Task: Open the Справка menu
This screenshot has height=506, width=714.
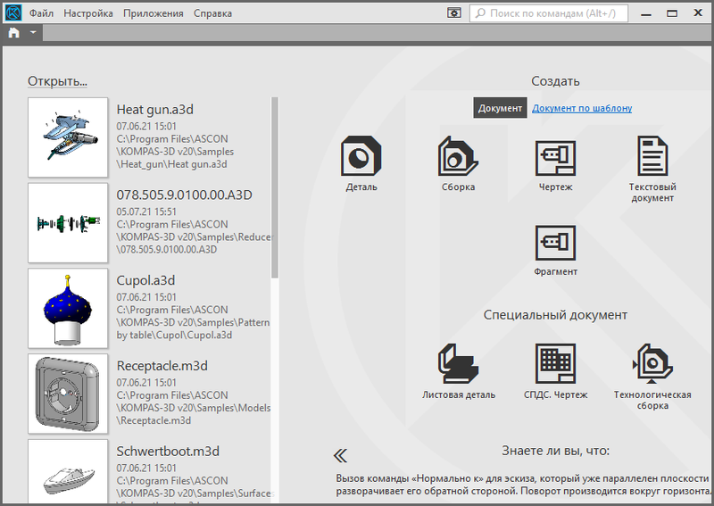Action: click(212, 13)
